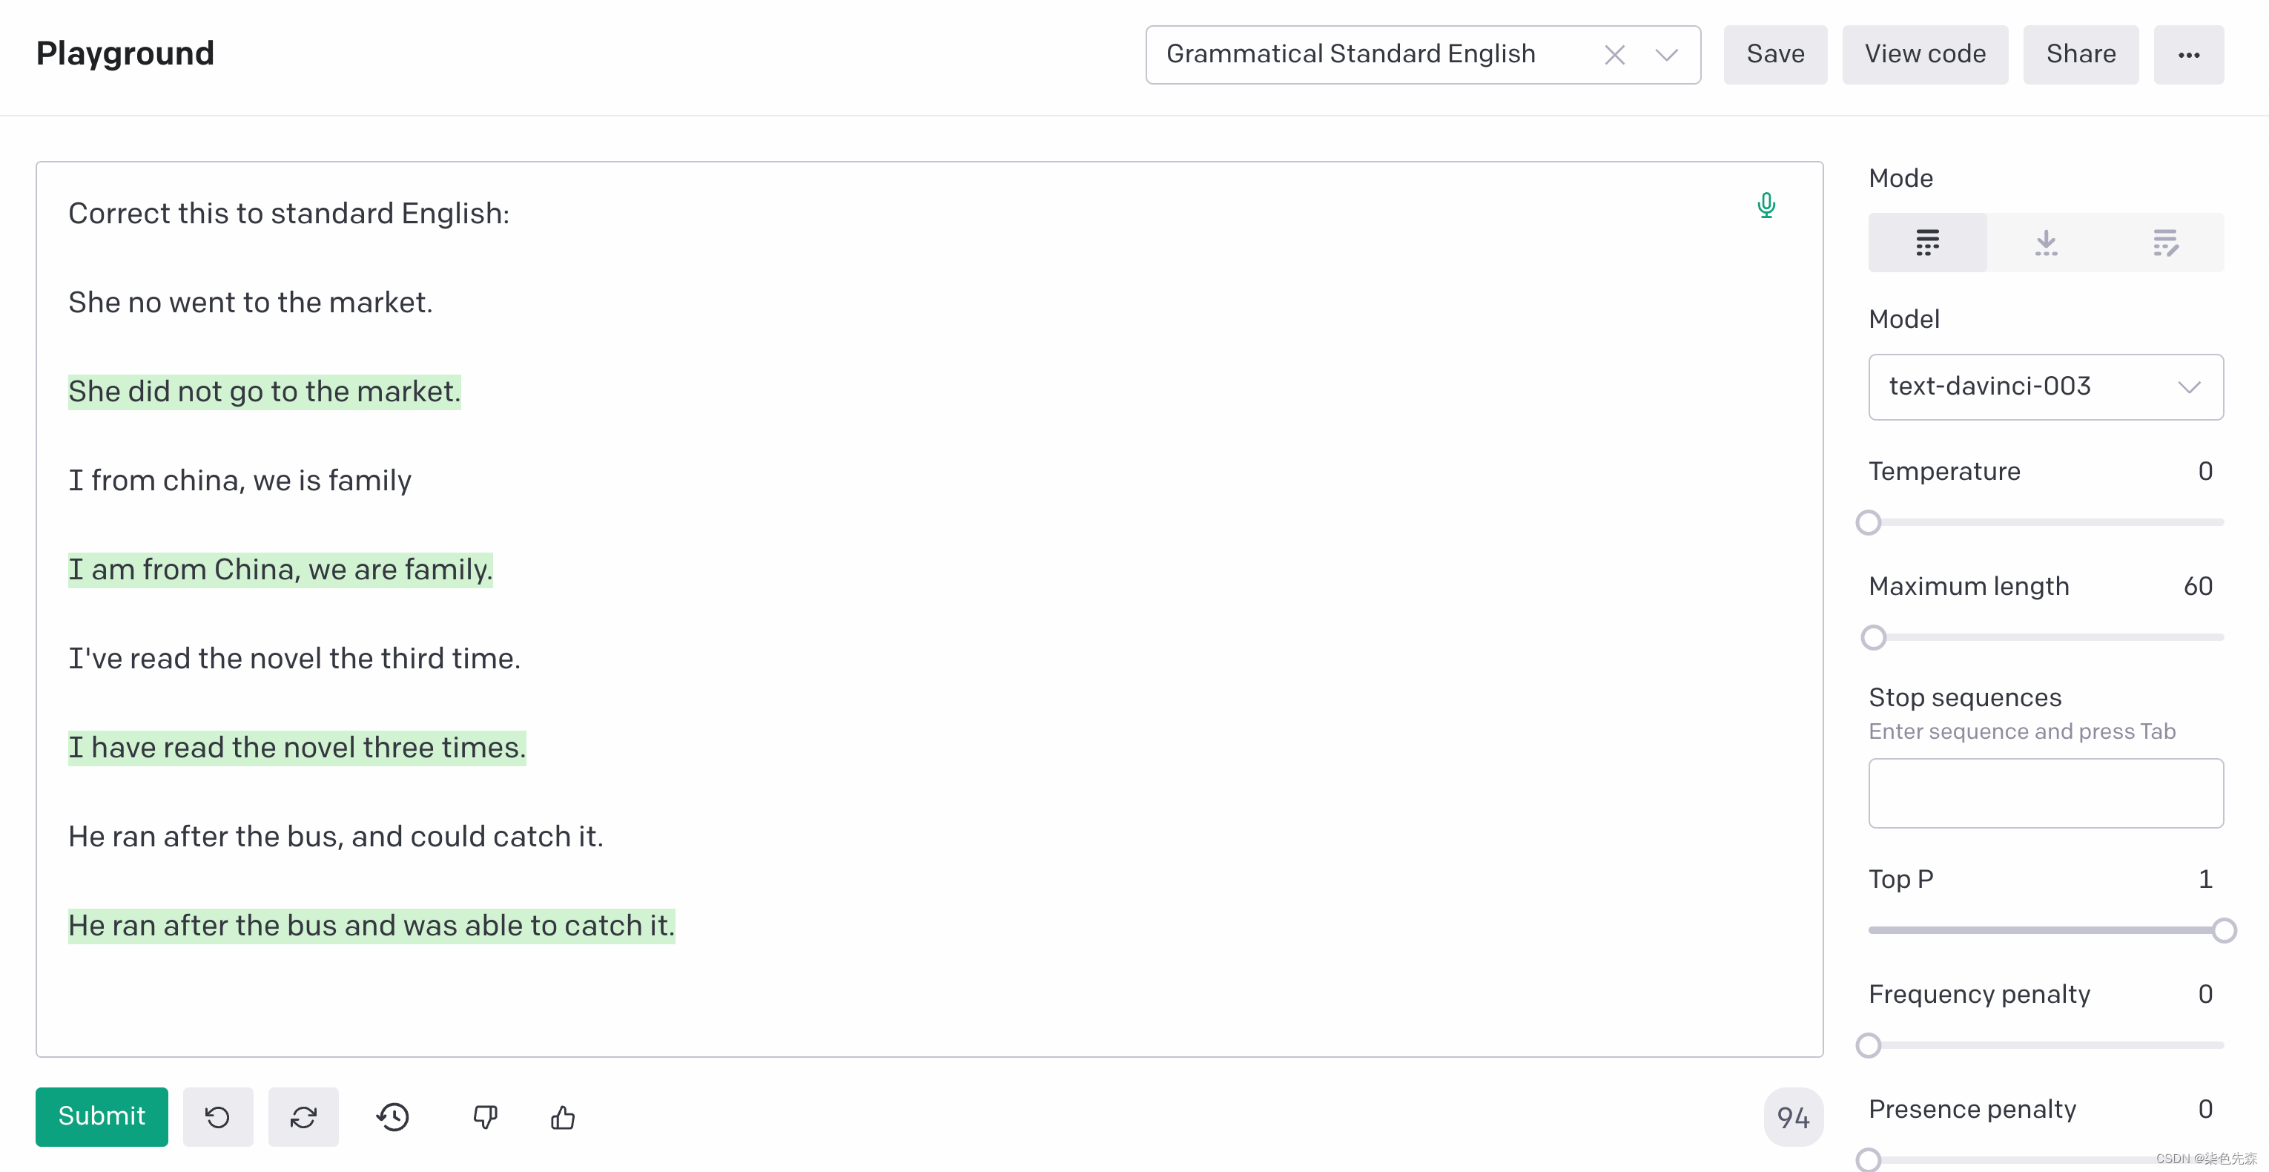Image resolution: width=2269 pixels, height=1172 pixels.
Task: Click the Temperature slider handle
Action: (1869, 522)
